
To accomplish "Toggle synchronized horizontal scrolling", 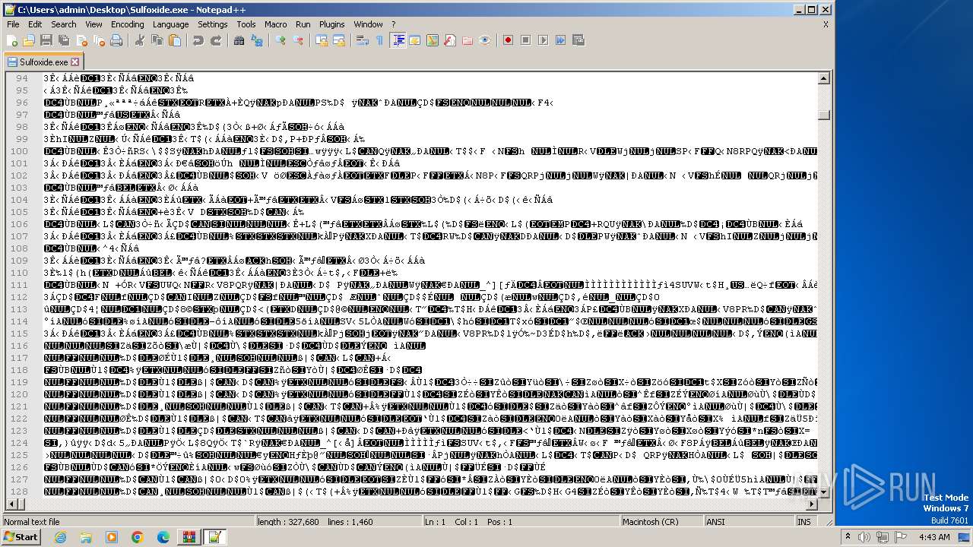I will pyautogui.click(x=339, y=40).
